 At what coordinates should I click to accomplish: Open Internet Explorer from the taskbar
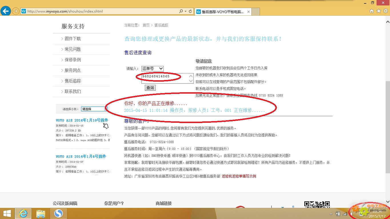coord(23,213)
